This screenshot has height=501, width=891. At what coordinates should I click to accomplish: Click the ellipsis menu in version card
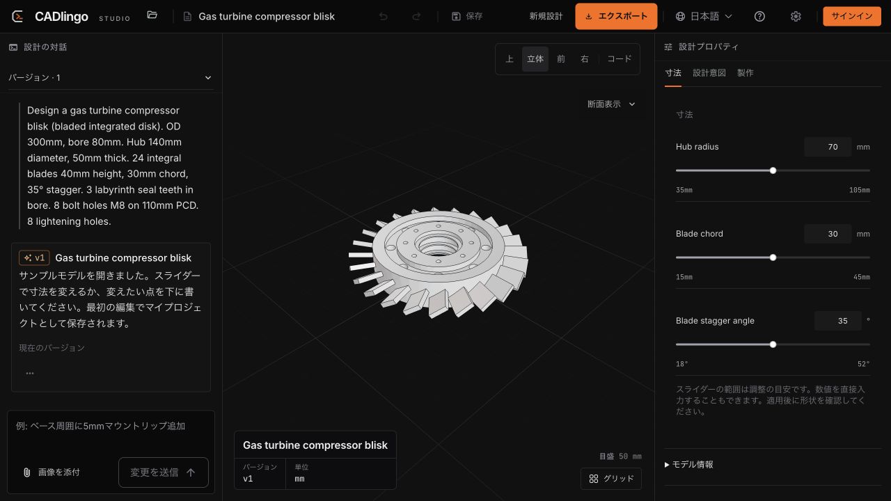coord(30,373)
